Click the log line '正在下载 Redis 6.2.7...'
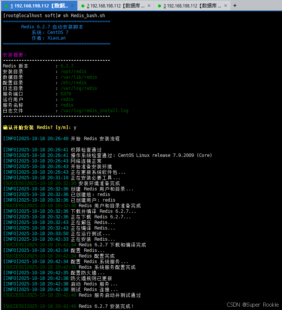The height and width of the screenshot is (310, 282). (x=101, y=217)
